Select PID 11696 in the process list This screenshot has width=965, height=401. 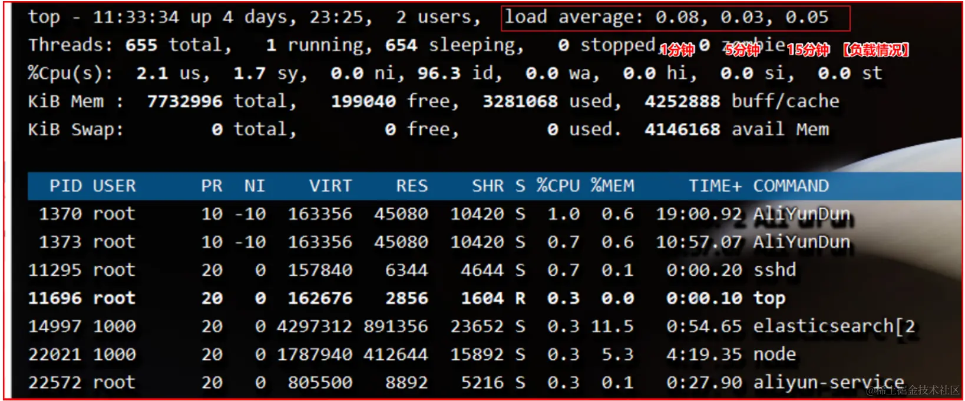point(55,299)
